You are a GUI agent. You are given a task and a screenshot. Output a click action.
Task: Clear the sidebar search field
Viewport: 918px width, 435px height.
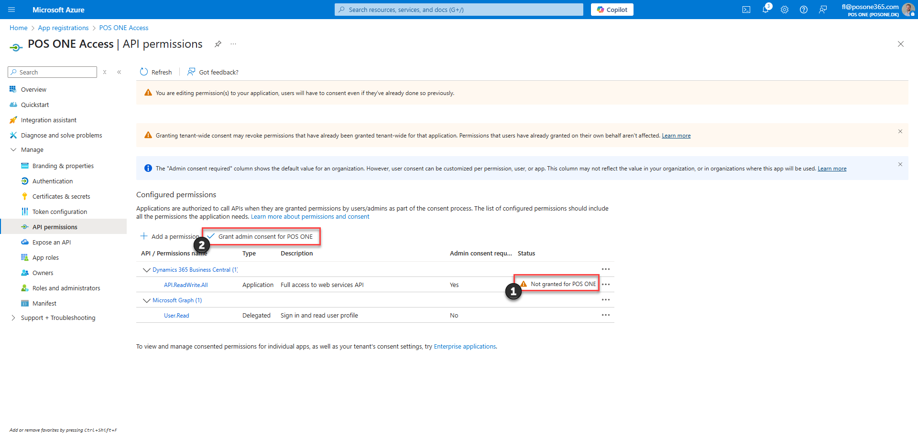point(105,72)
